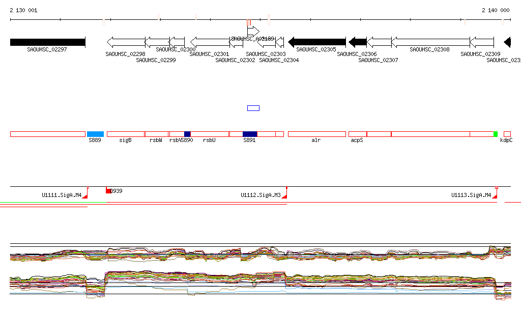Select the light blue S889 segment

coord(95,134)
